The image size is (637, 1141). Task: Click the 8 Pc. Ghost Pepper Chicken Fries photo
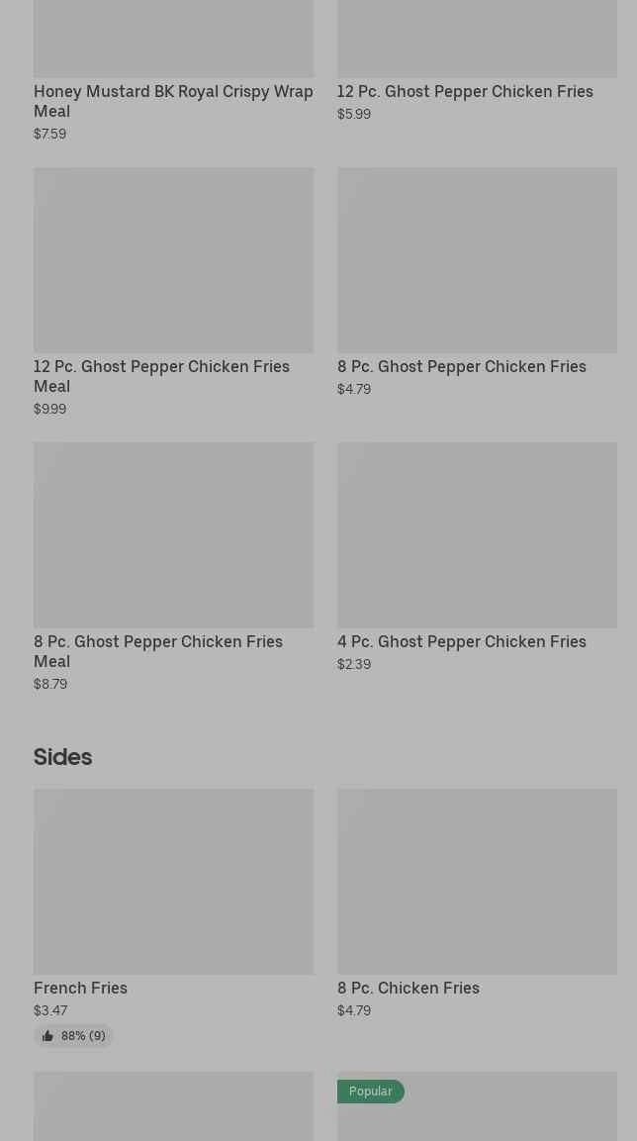477,260
